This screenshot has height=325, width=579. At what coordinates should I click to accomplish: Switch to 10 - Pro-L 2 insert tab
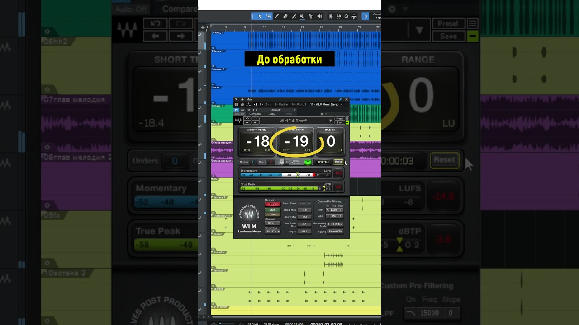click(x=299, y=104)
